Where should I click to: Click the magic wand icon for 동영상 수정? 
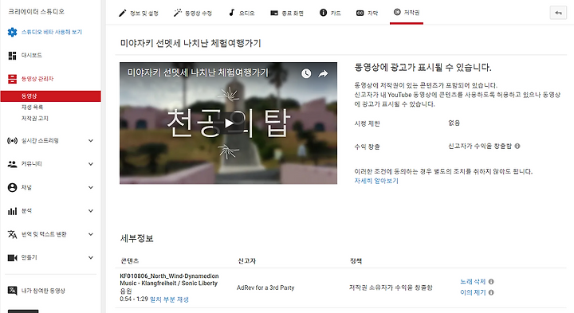(178, 13)
